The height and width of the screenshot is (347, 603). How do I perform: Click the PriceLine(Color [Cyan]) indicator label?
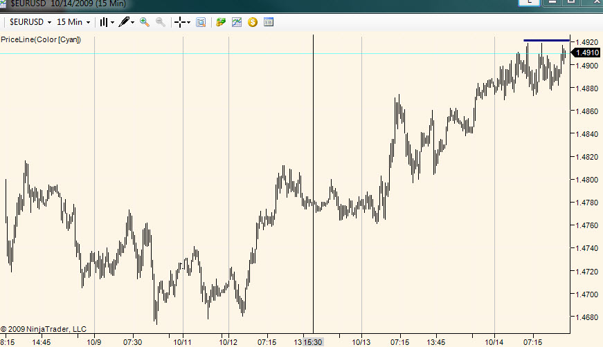click(41, 39)
